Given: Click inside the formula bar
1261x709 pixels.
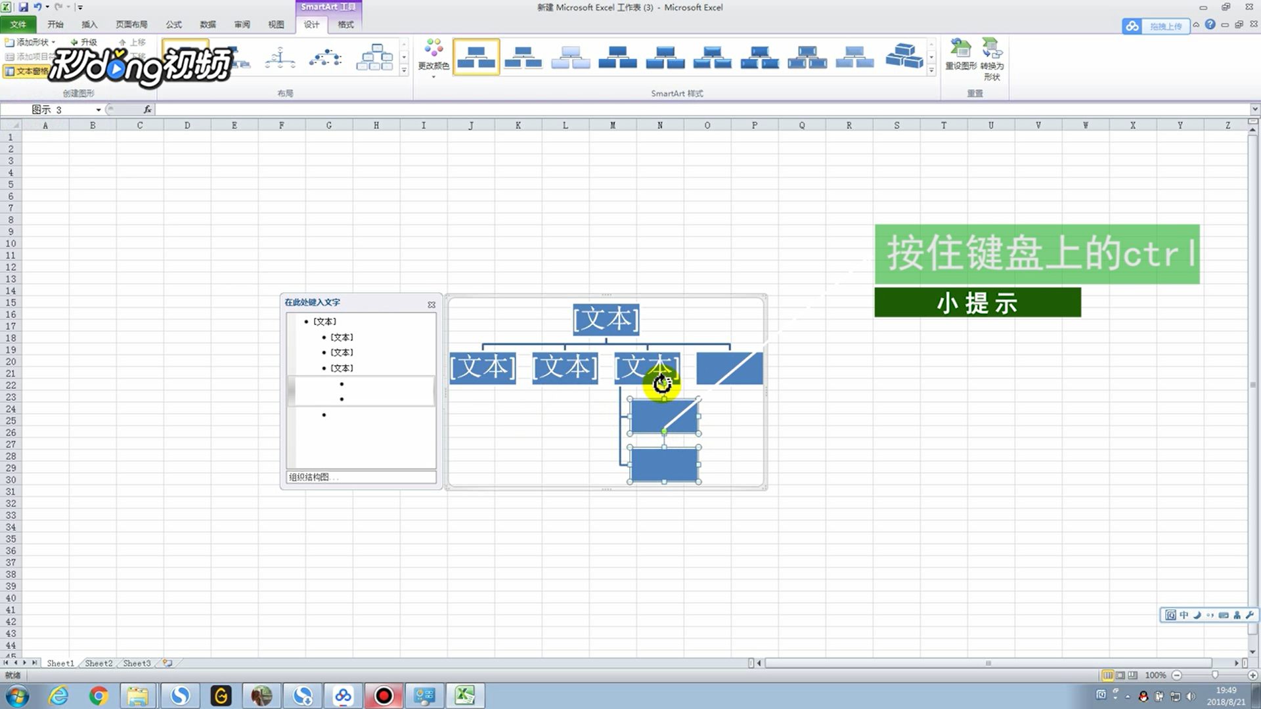Looking at the screenshot, I should click(x=701, y=110).
